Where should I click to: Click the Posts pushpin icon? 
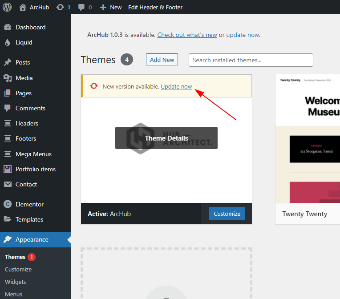(x=8, y=62)
